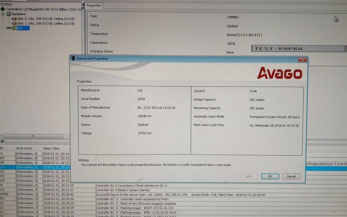
Task: Click the collapse arrow above the log table
Action: click(x=2, y=141)
